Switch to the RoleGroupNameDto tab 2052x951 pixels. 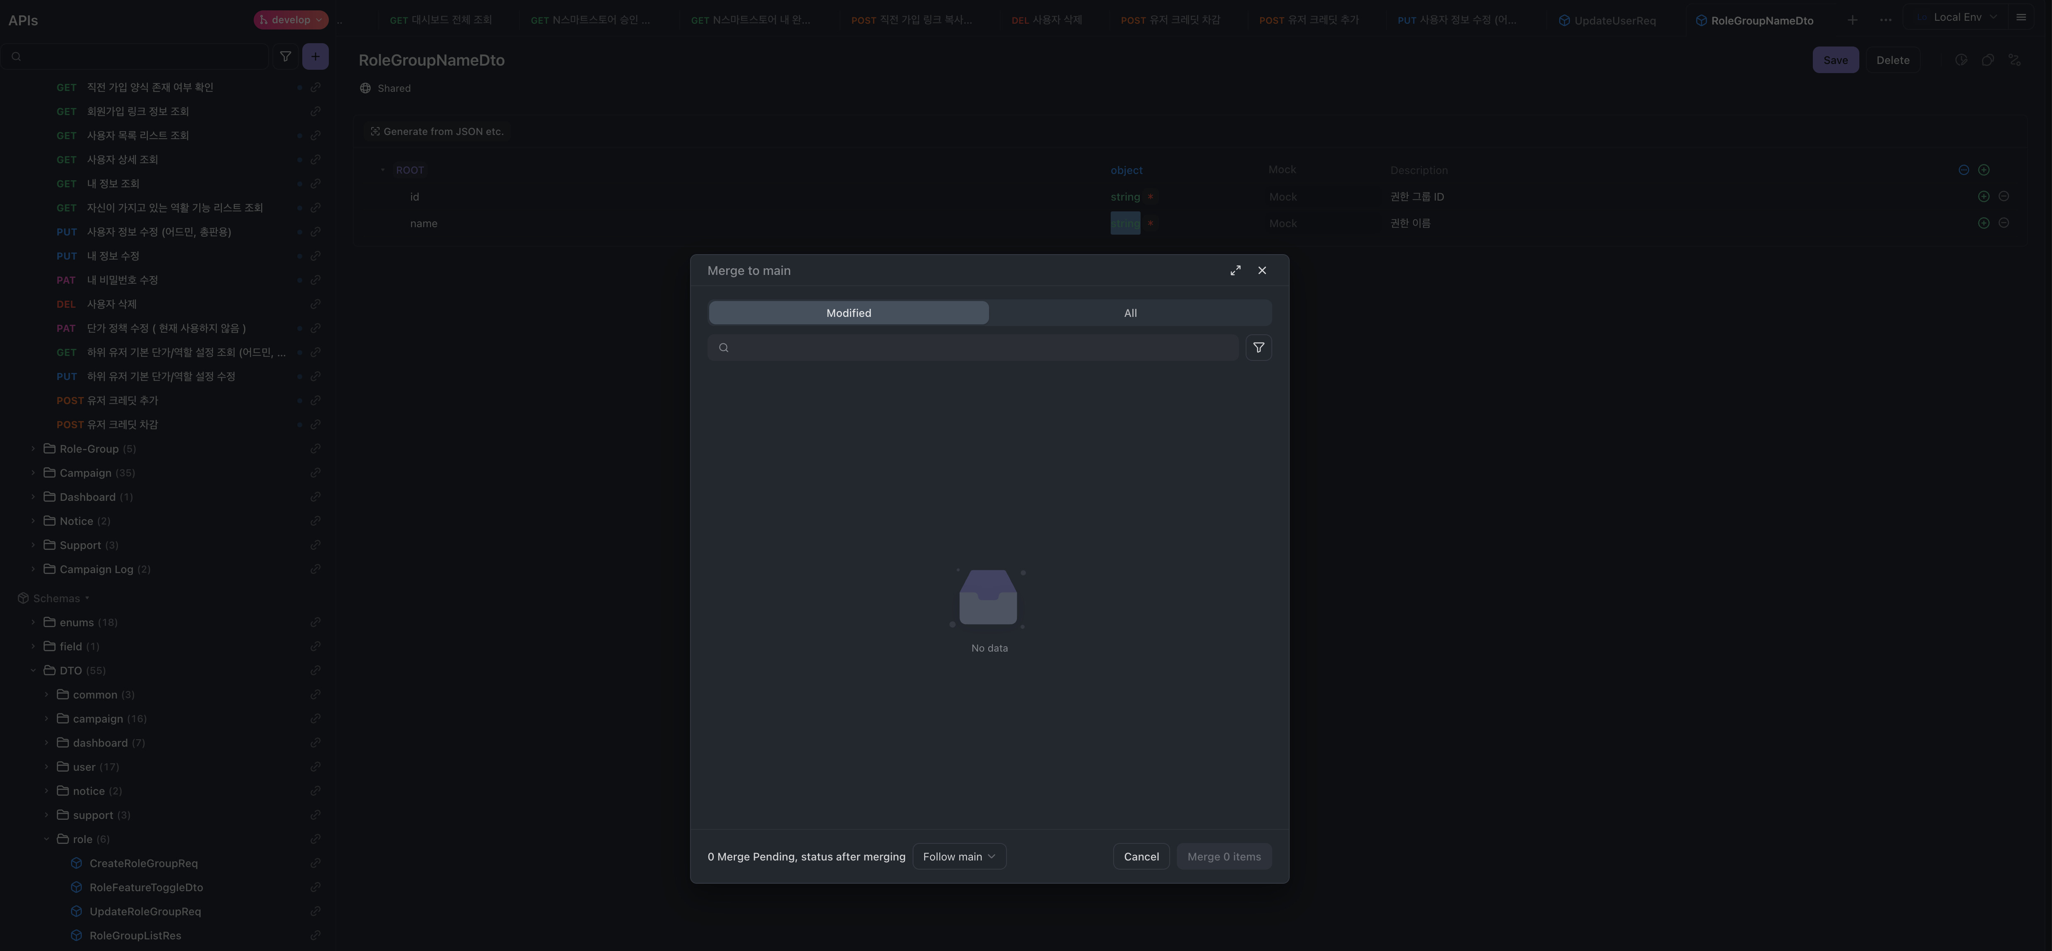[1755, 21]
